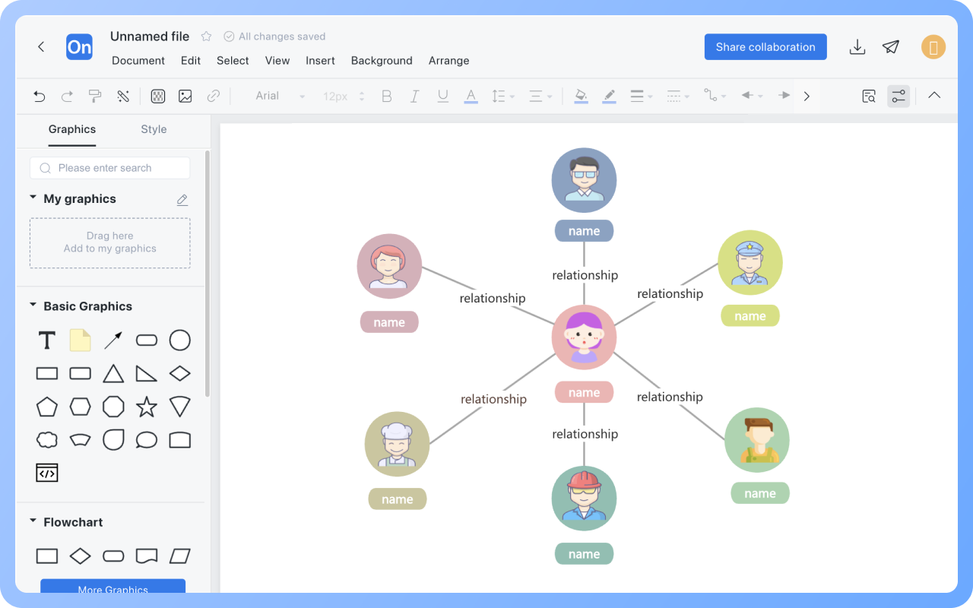
Task: Toggle bold text formatting
Action: [x=386, y=96]
